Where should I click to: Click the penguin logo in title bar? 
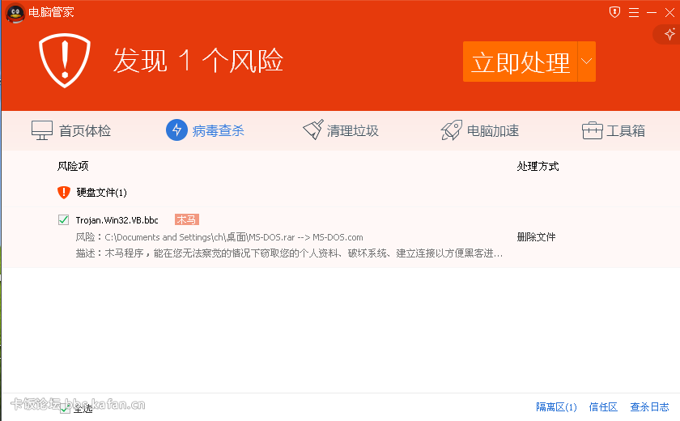14,12
